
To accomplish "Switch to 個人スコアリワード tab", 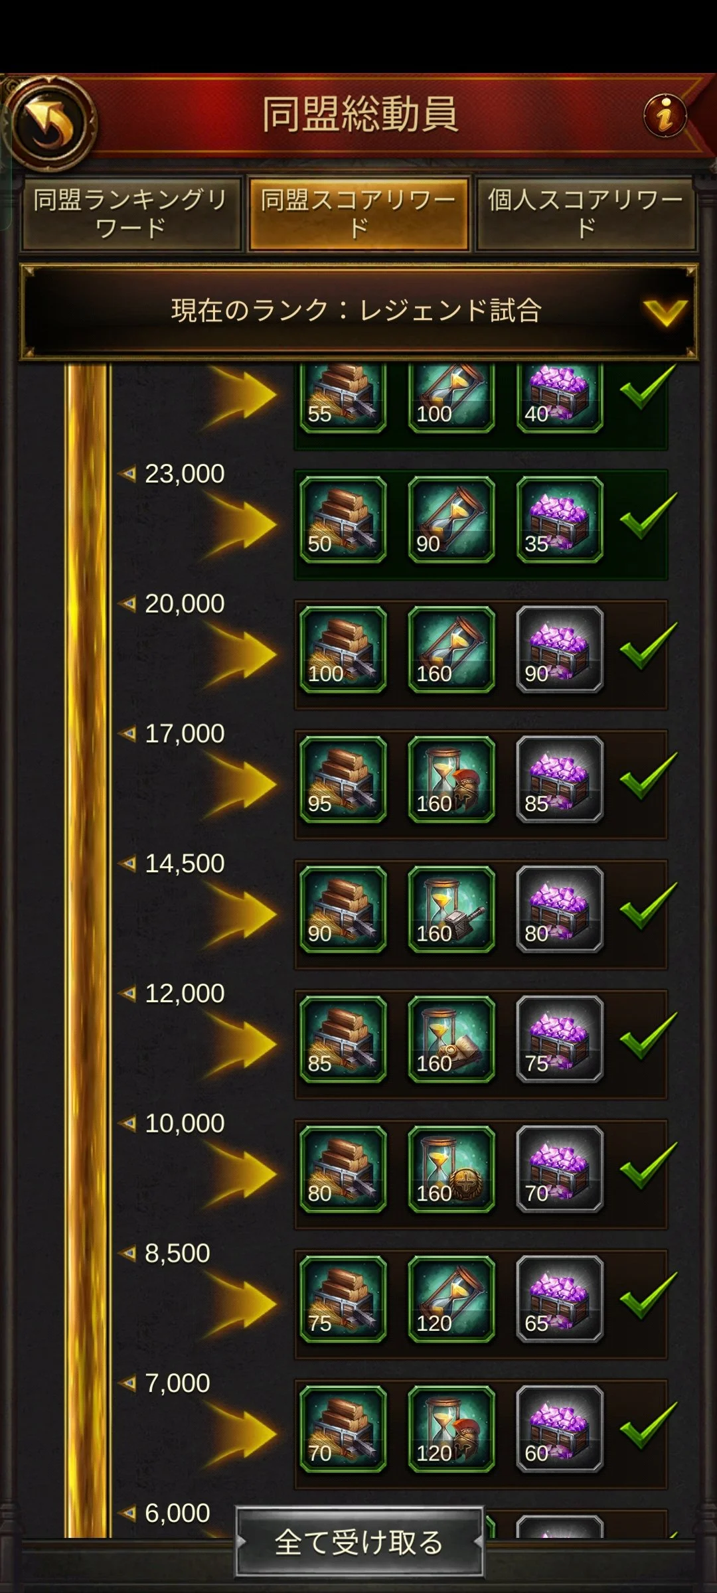I will [586, 214].
